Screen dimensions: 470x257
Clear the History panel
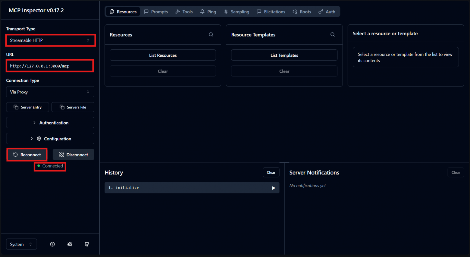pos(271,173)
